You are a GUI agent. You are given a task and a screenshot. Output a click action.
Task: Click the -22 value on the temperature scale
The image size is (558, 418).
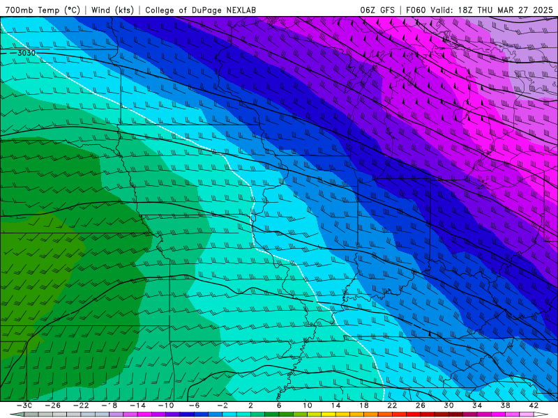pos(81,405)
